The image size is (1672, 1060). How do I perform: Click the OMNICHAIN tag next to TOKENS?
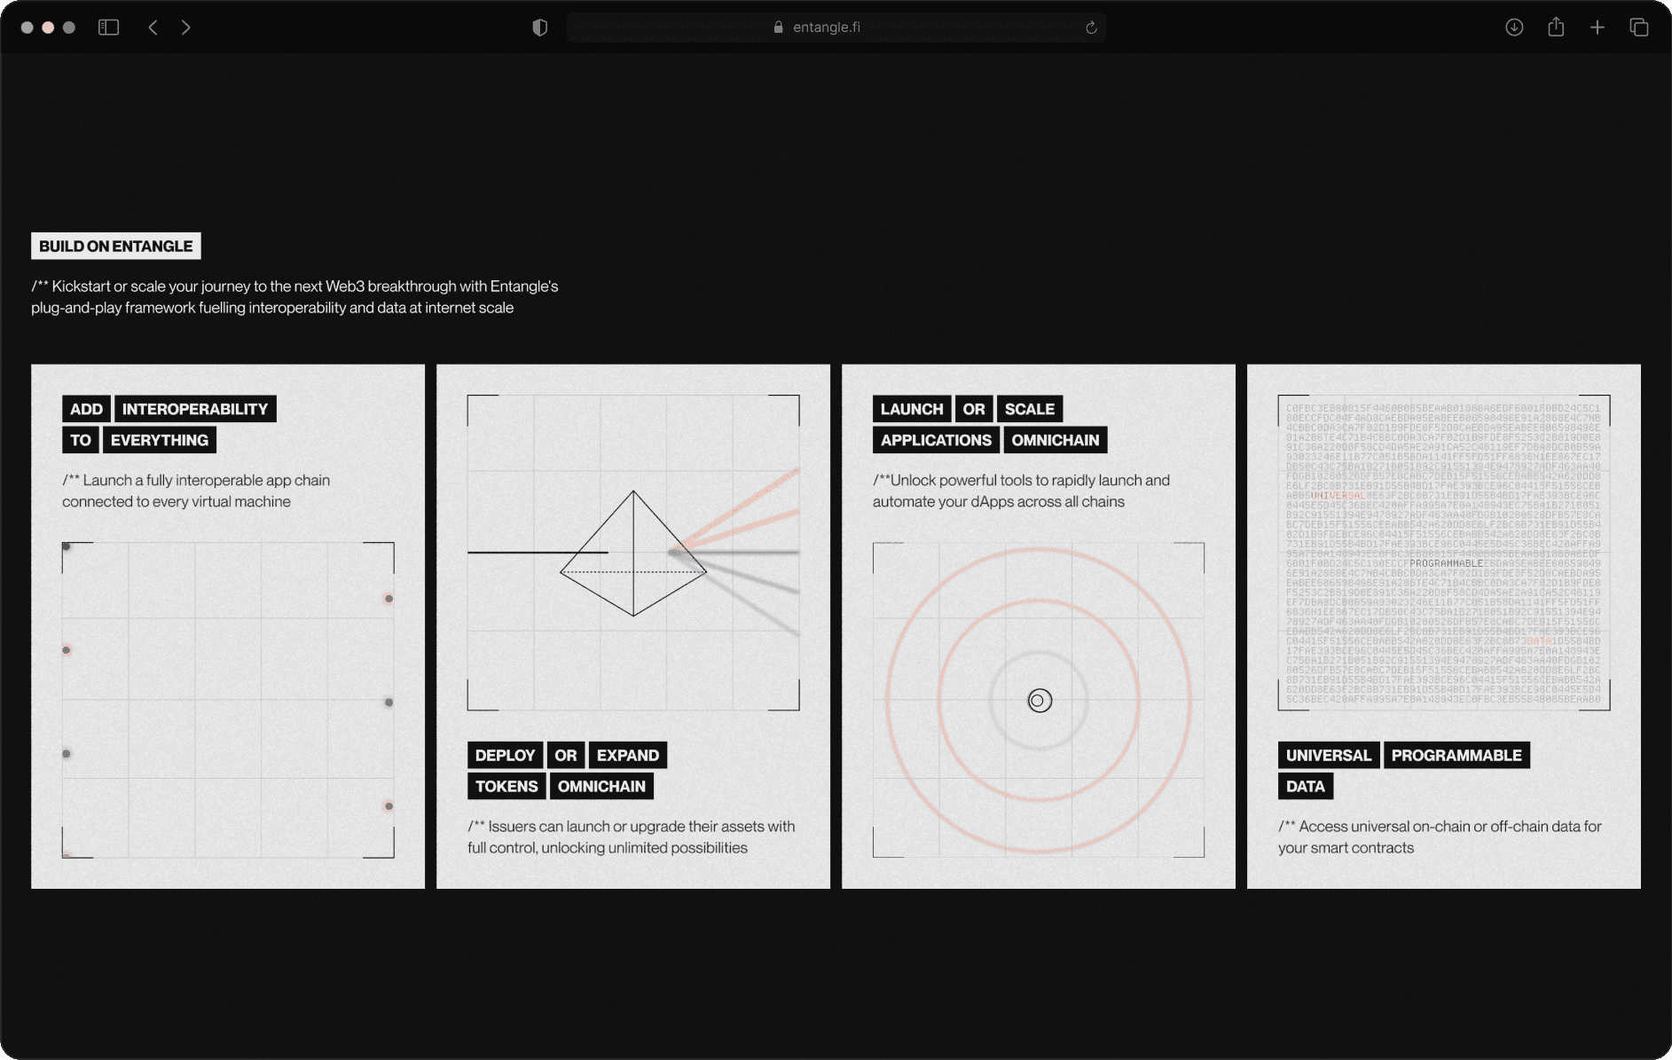coord(601,786)
